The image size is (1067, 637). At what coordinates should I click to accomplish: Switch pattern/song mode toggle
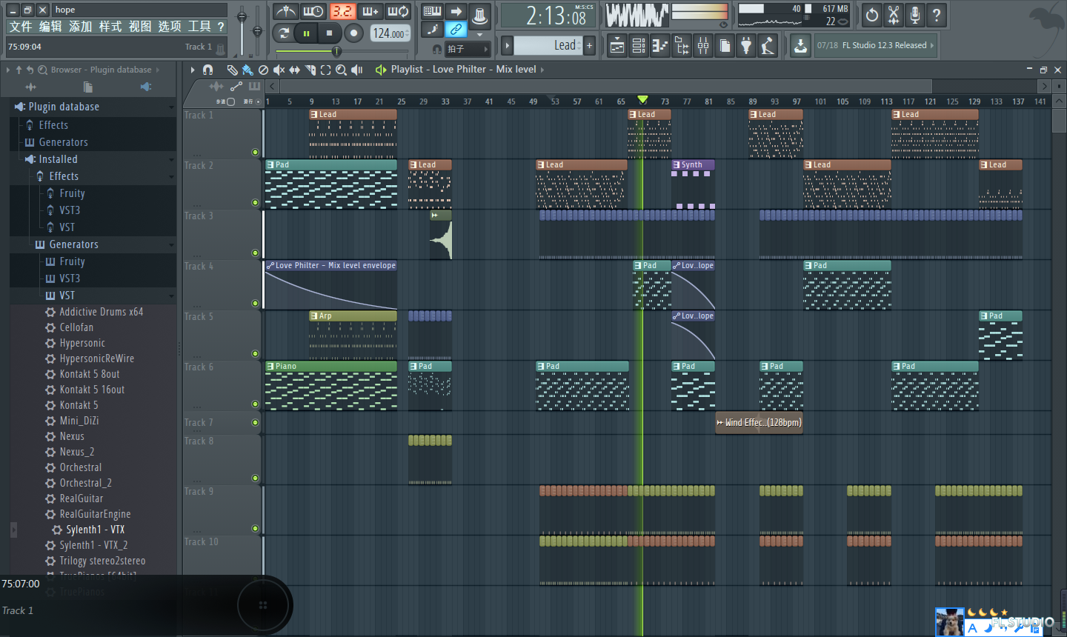tap(283, 33)
